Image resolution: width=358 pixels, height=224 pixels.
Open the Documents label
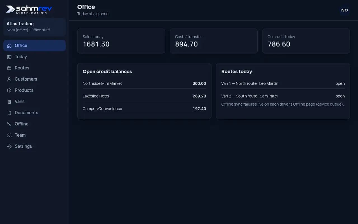pyautogui.click(x=26, y=113)
